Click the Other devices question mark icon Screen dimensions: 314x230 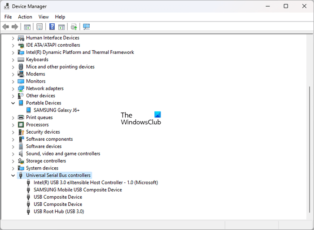point(21,95)
